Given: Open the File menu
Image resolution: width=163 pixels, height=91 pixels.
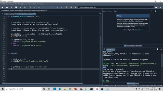Looking at the screenshot, I should pos(2,4).
